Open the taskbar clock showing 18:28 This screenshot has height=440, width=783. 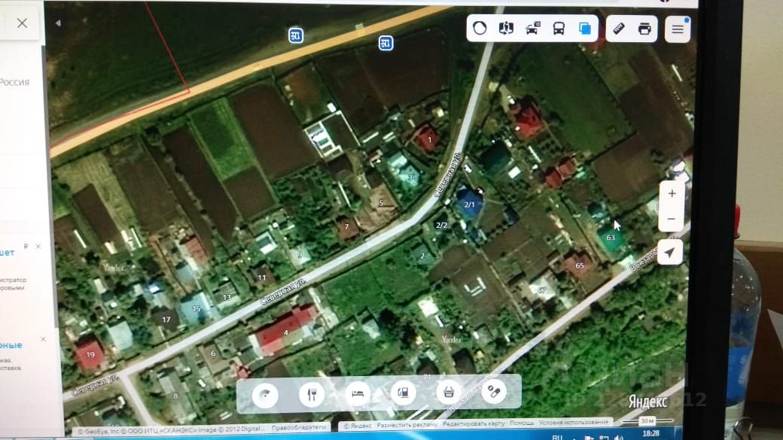tap(651, 434)
